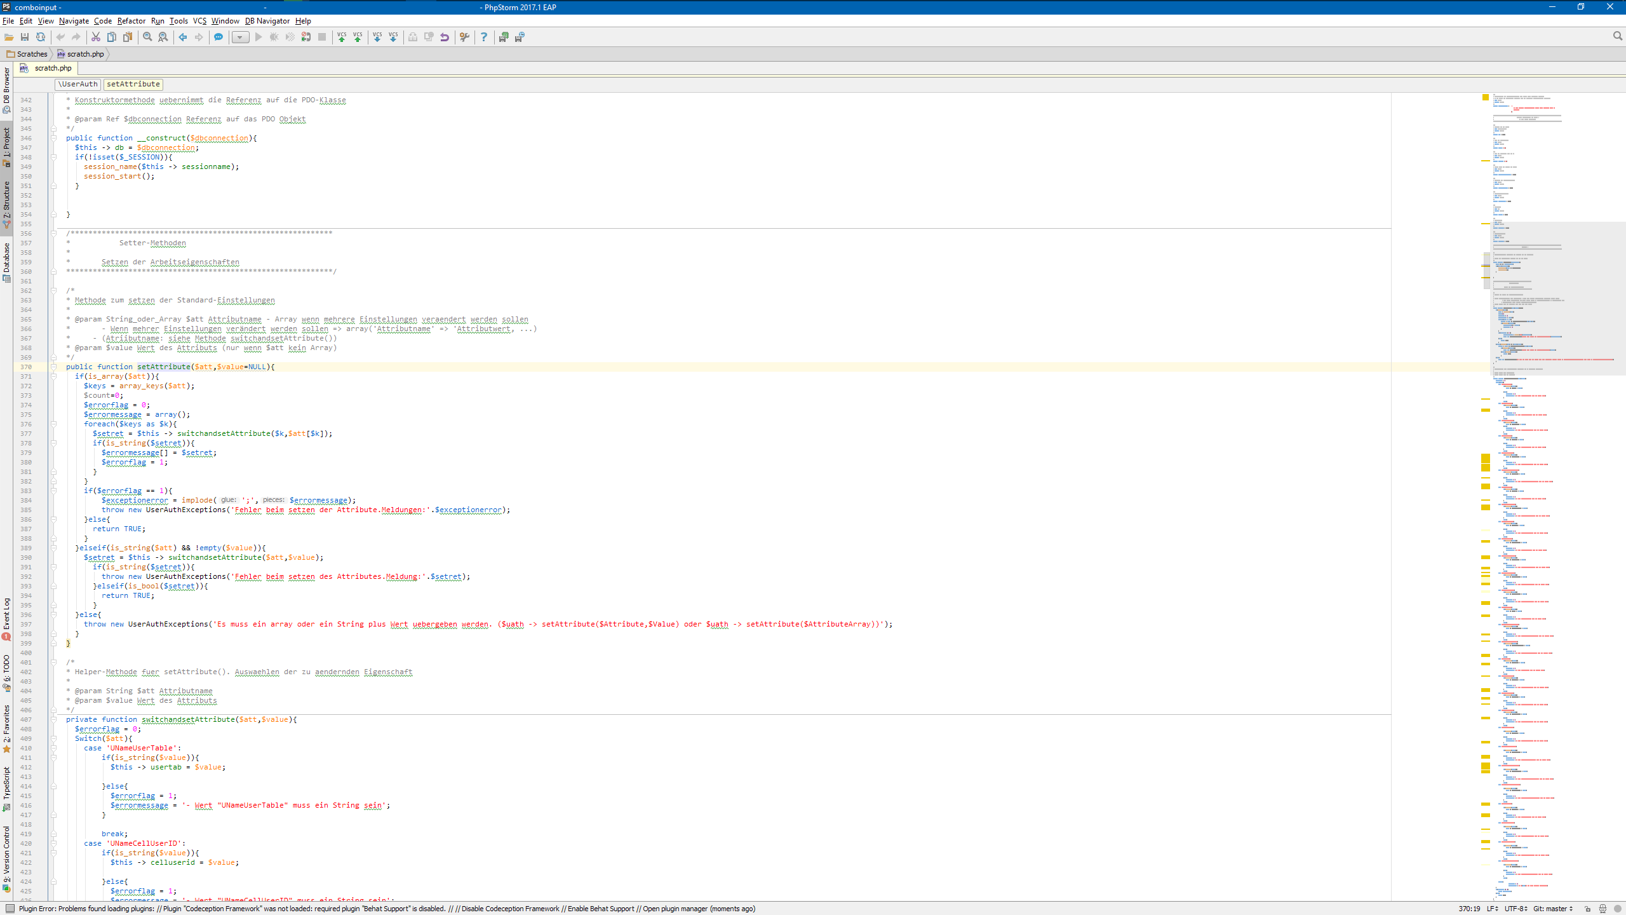
Task: Toggle the read-only lock icon in status bar
Action: tap(1587, 909)
